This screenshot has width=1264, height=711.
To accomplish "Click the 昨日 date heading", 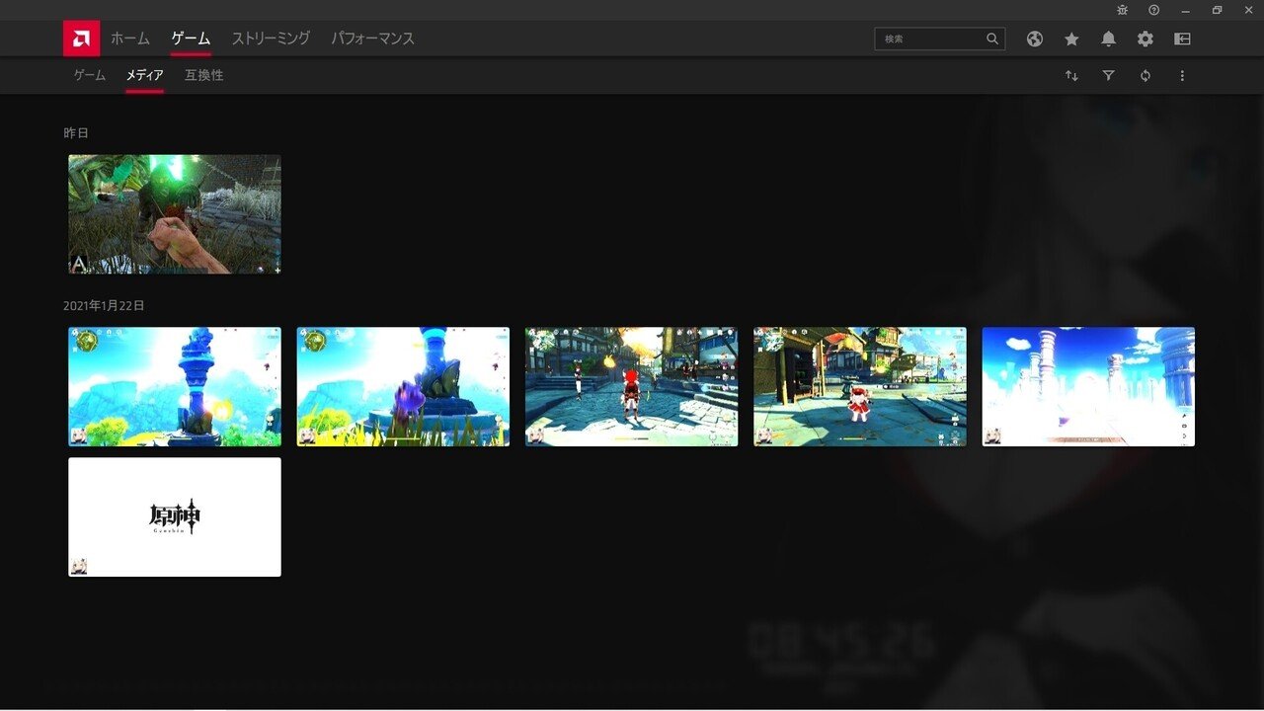I will 76,132.
